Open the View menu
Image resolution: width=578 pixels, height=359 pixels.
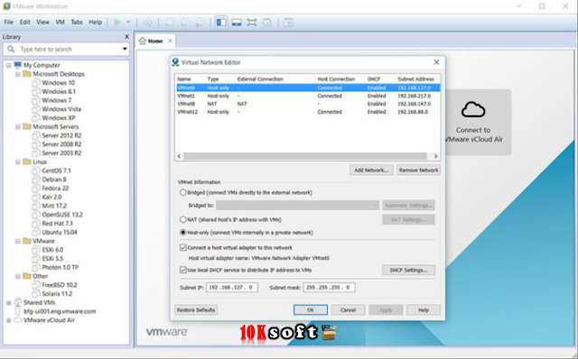coord(42,22)
